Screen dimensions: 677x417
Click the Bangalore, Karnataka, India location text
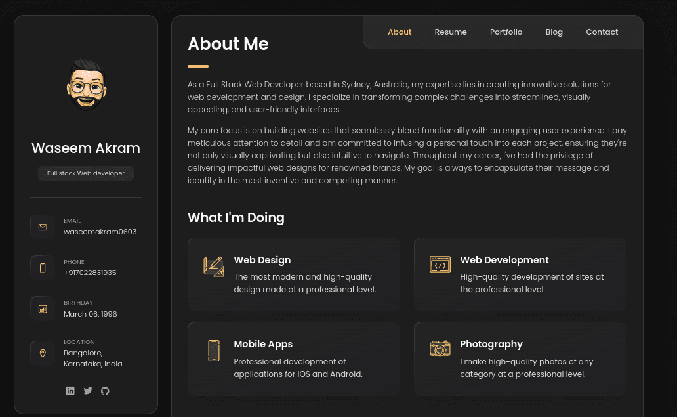tap(93, 359)
